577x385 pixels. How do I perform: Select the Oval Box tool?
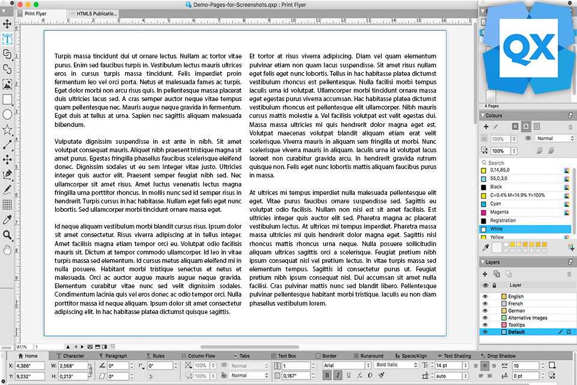tap(7, 114)
